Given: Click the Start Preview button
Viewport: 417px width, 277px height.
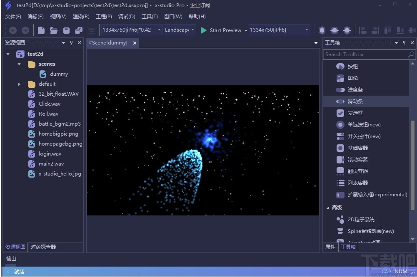Looking at the screenshot, I should tap(221, 30).
